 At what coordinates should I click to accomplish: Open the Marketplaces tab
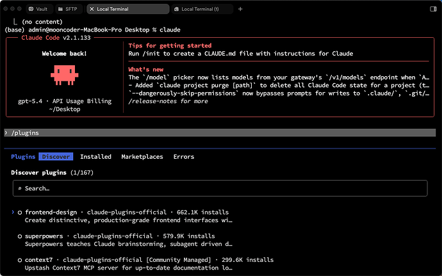tap(142, 156)
